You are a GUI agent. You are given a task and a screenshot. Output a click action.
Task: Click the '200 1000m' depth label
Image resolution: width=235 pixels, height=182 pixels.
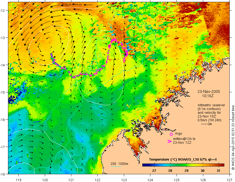point(119,164)
